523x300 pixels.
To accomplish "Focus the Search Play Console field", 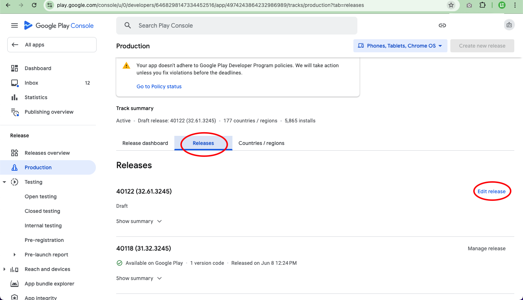I will coord(237,25).
